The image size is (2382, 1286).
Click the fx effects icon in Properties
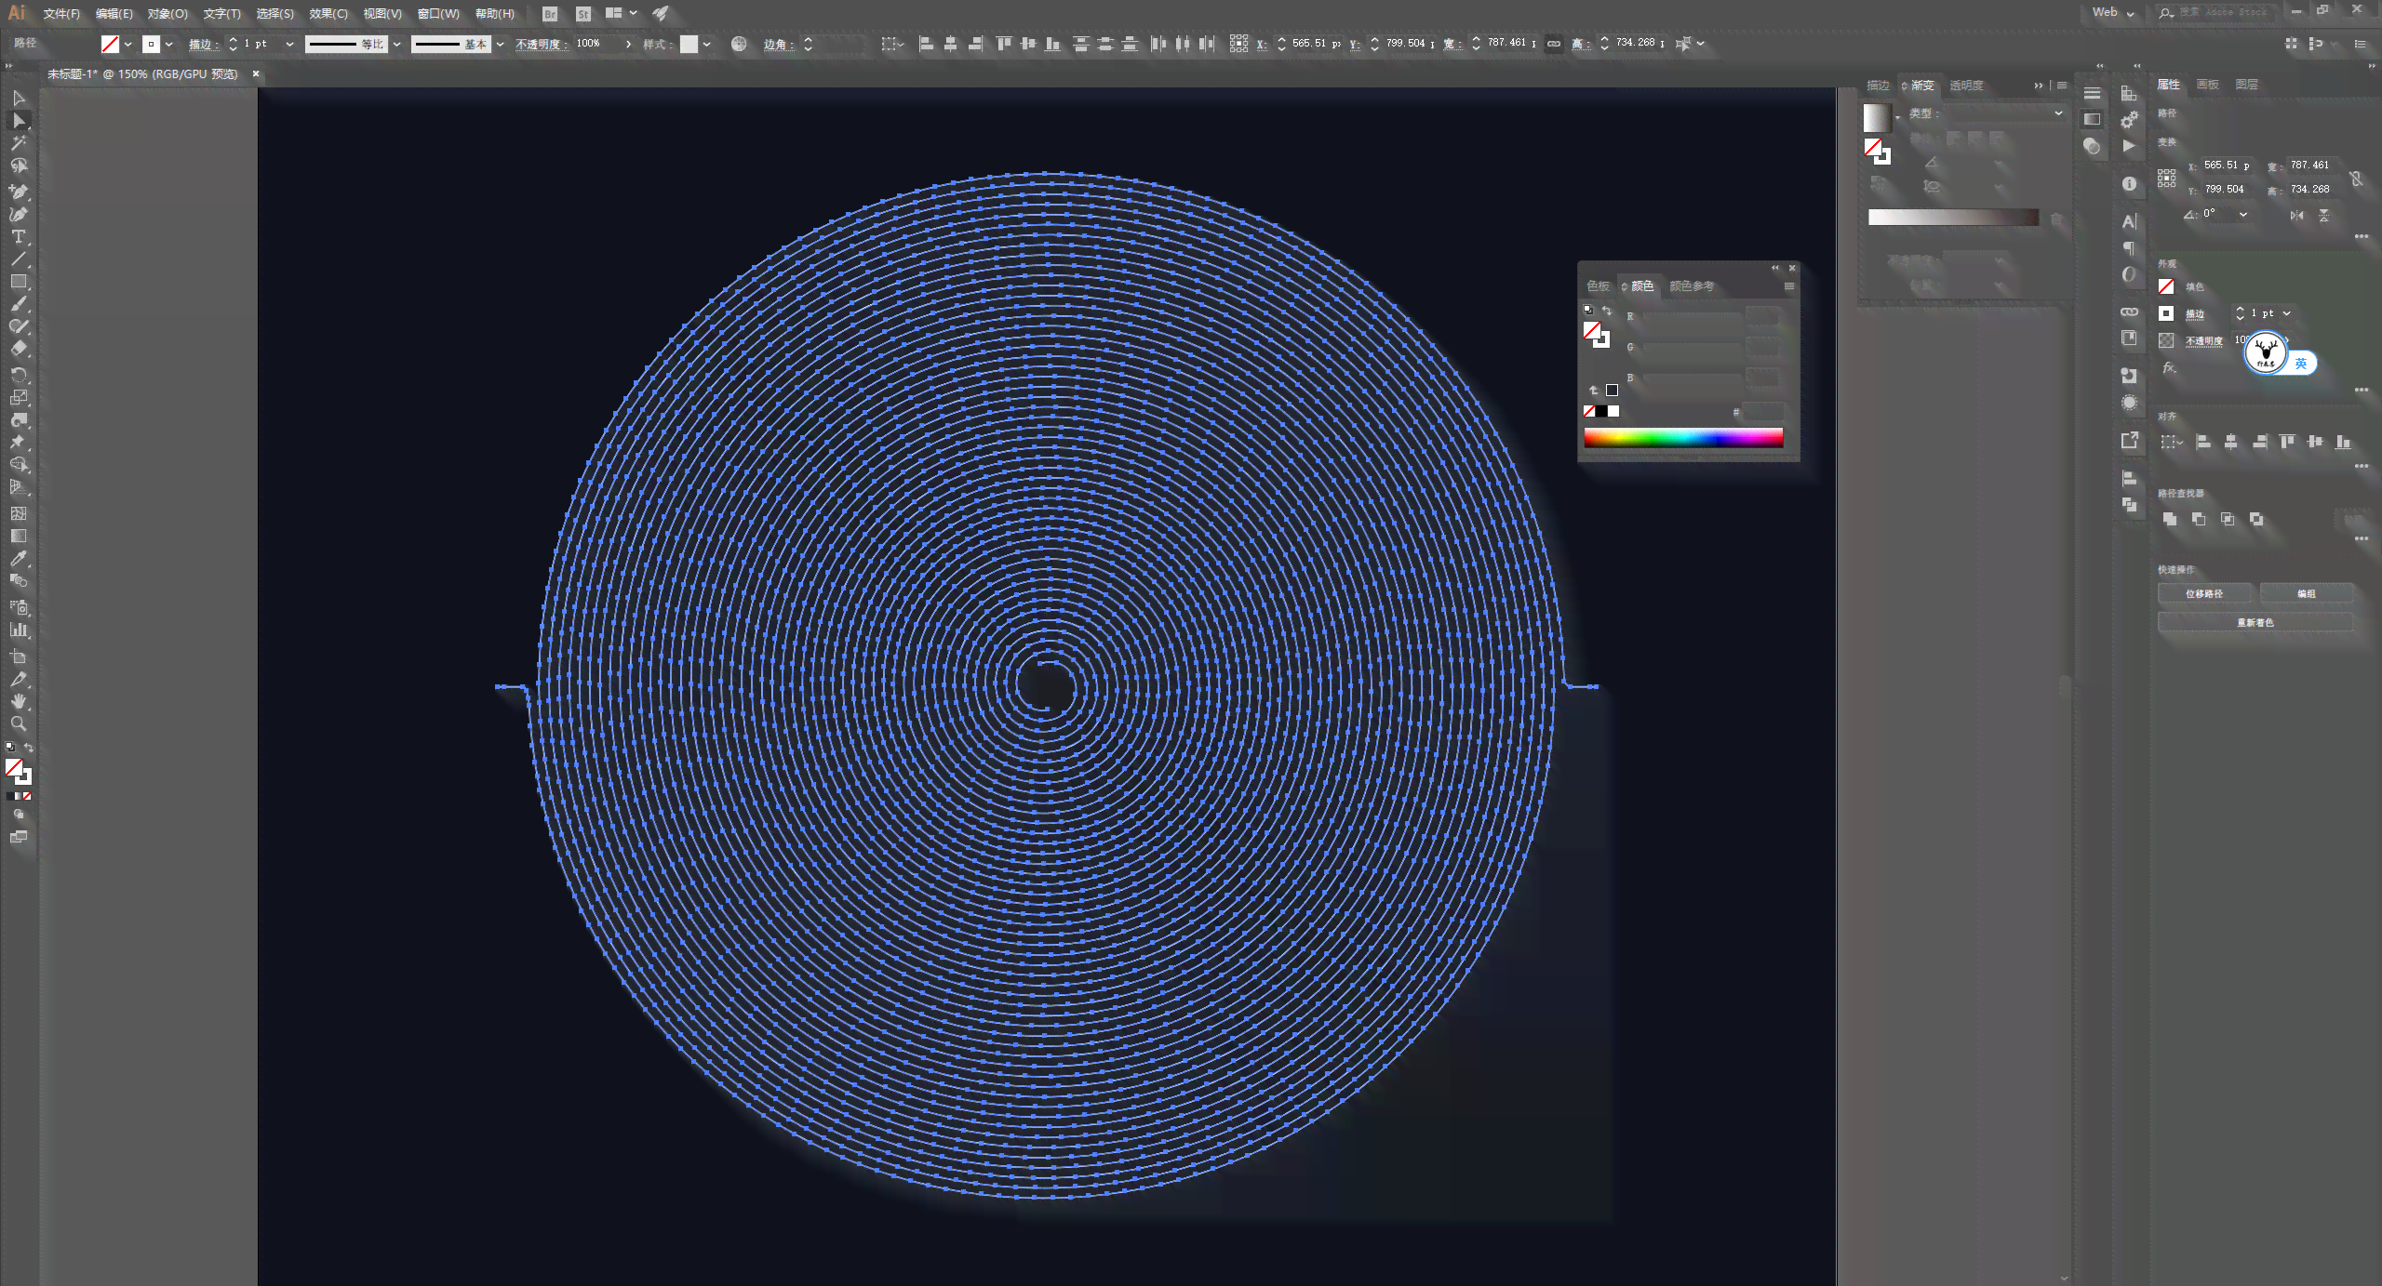[x=2169, y=368]
